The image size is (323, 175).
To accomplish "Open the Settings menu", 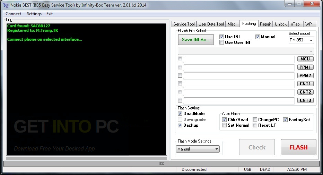I will [34, 14].
